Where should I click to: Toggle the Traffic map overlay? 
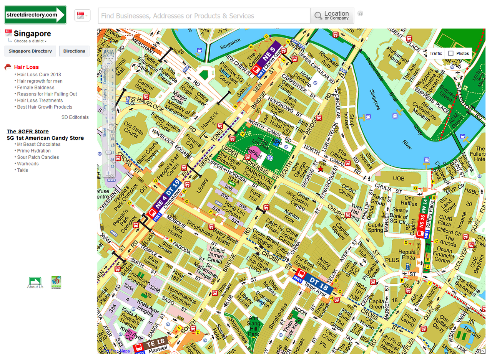[x=435, y=53]
